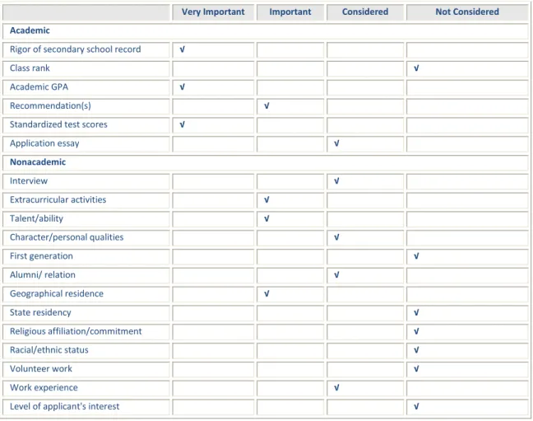The image size is (533, 421).
Task: Click the Not Considered checkmark for First generation
Action: (416, 256)
